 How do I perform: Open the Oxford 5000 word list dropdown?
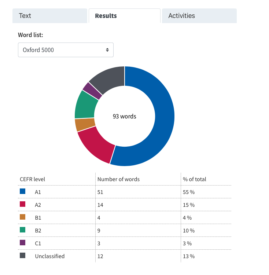[66, 50]
